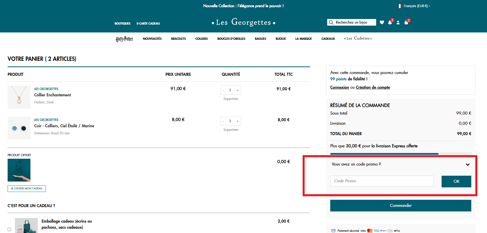This screenshot has height=233, width=487.
Task: Decrease quantity of Collier Enchantement
Action: coord(223,90)
